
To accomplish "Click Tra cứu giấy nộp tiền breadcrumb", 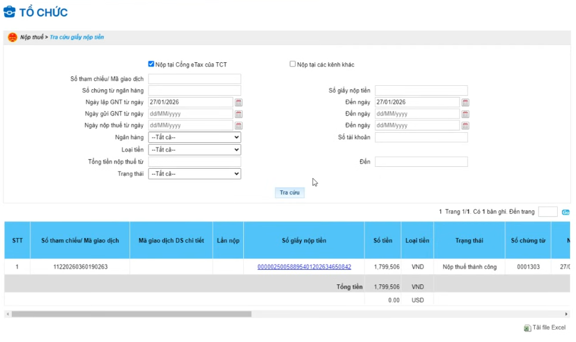I will click(x=77, y=37).
